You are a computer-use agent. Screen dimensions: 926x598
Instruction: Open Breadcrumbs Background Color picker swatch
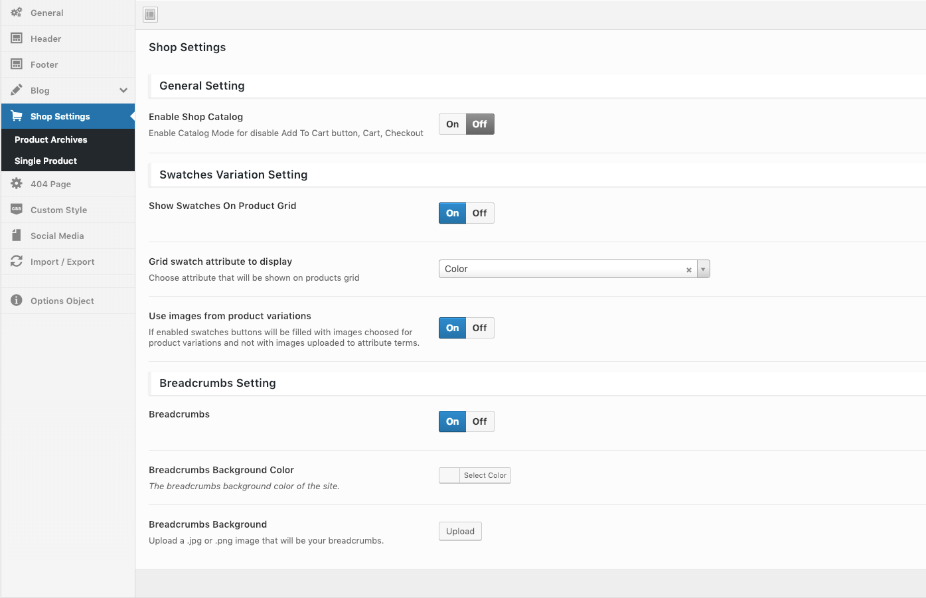[x=449, y=475]
